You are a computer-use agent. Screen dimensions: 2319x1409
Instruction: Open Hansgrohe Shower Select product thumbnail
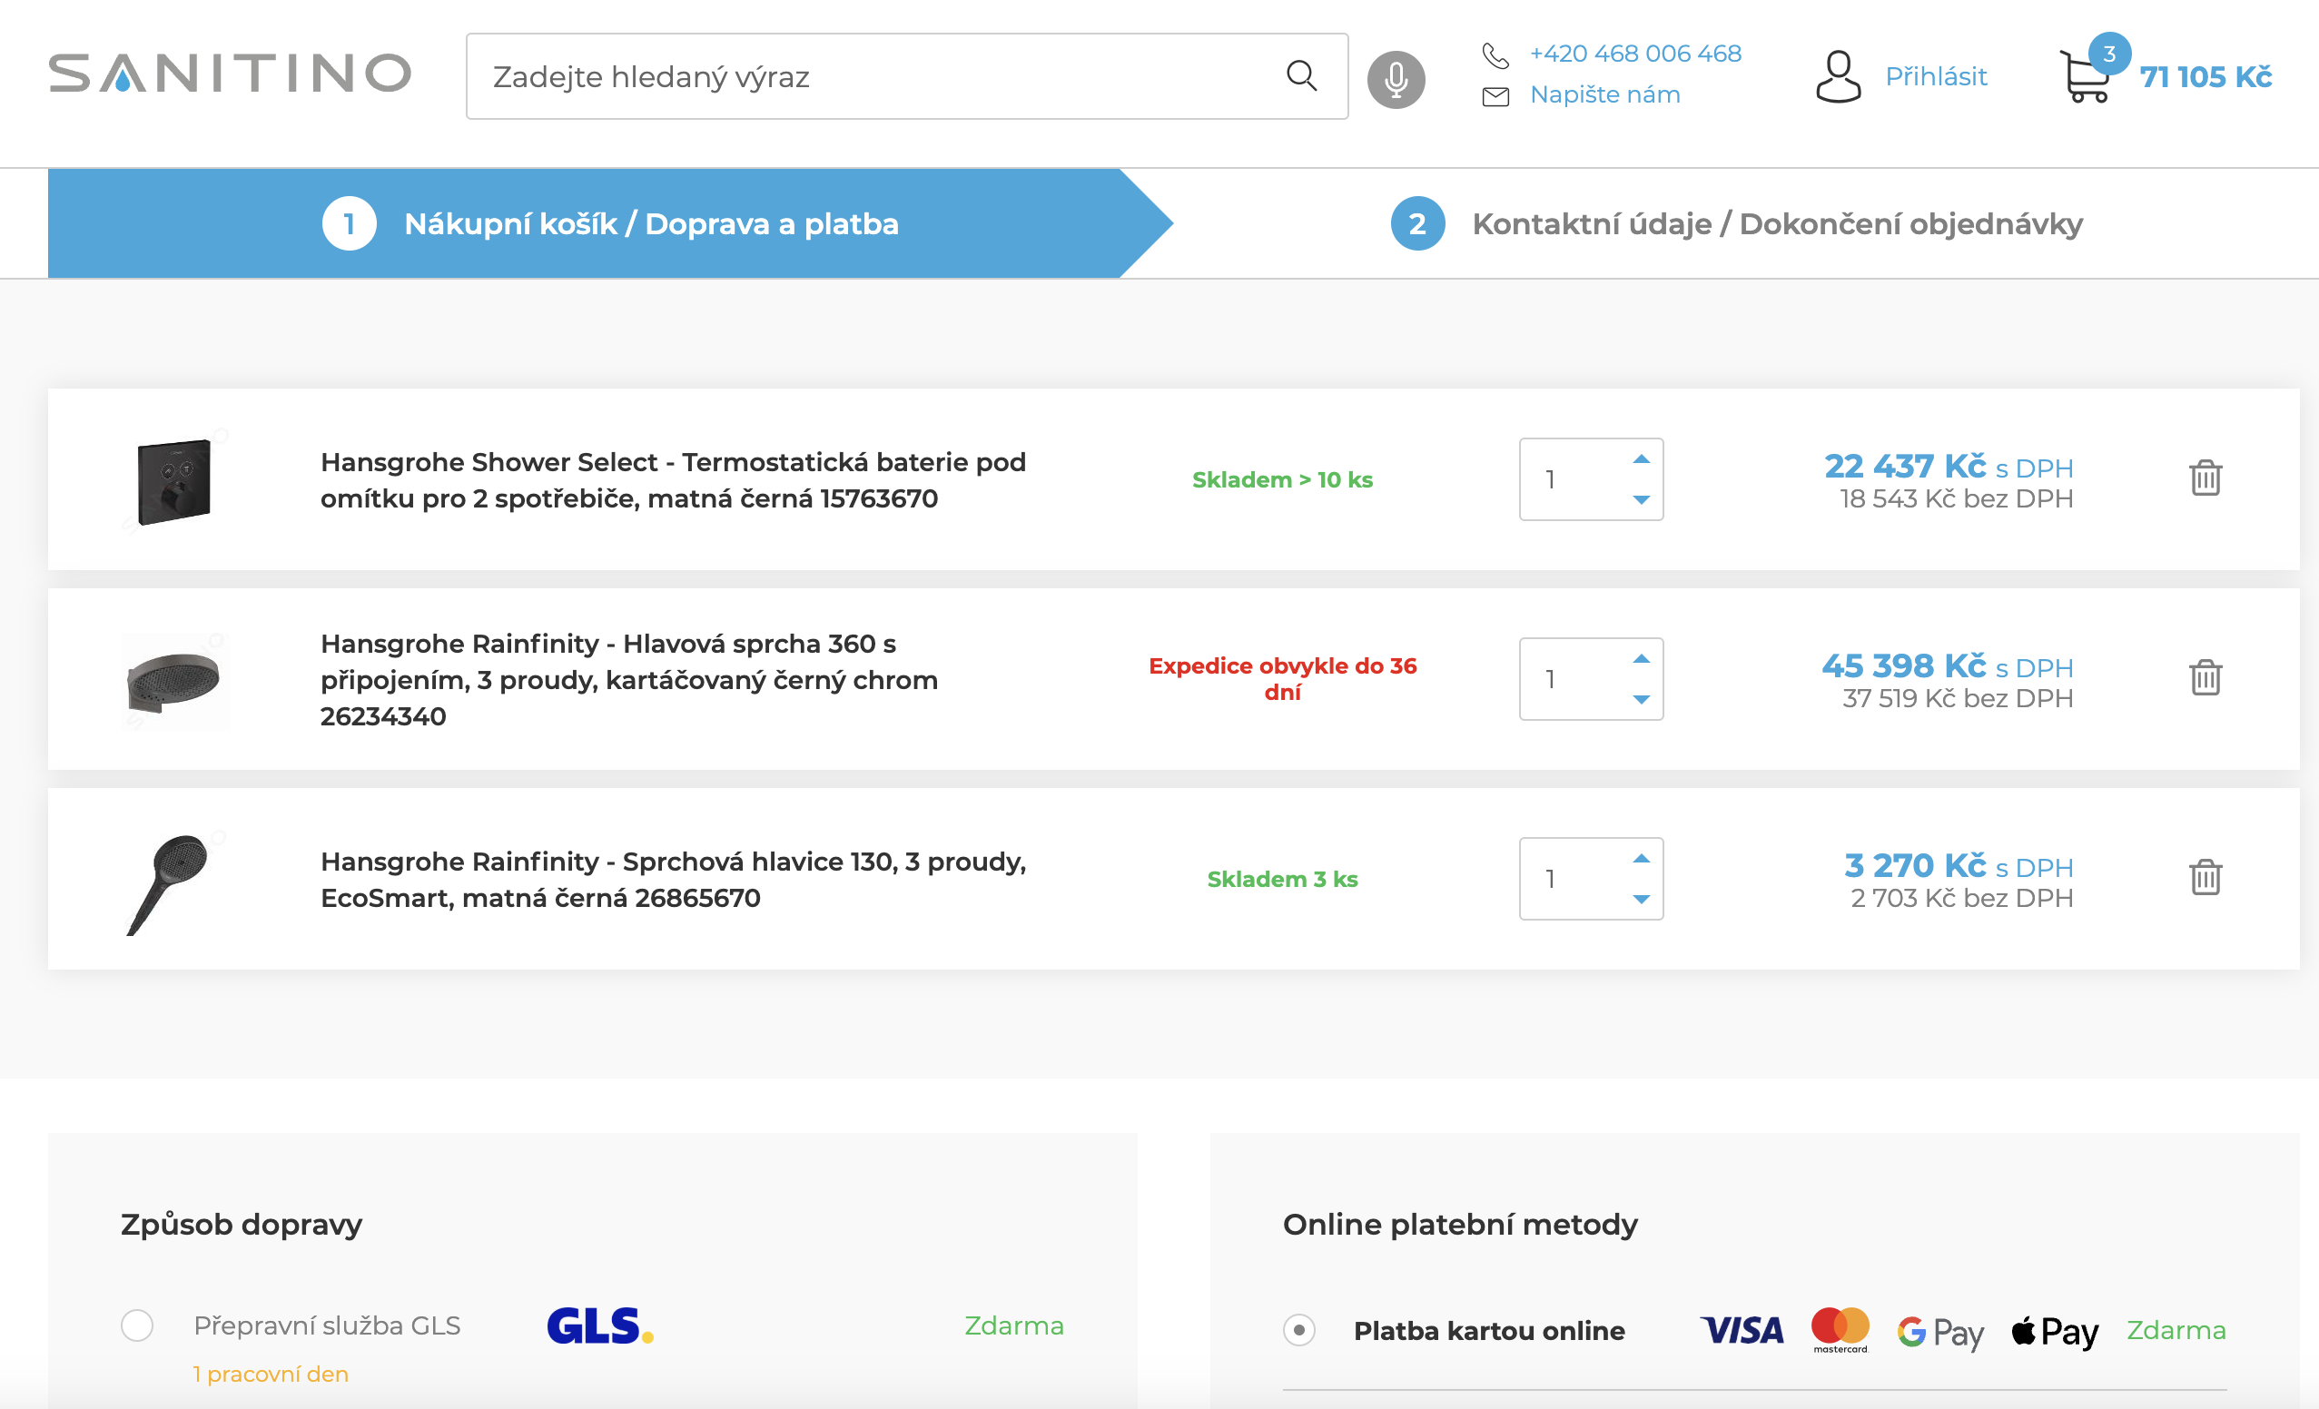[x=174, y=481]
